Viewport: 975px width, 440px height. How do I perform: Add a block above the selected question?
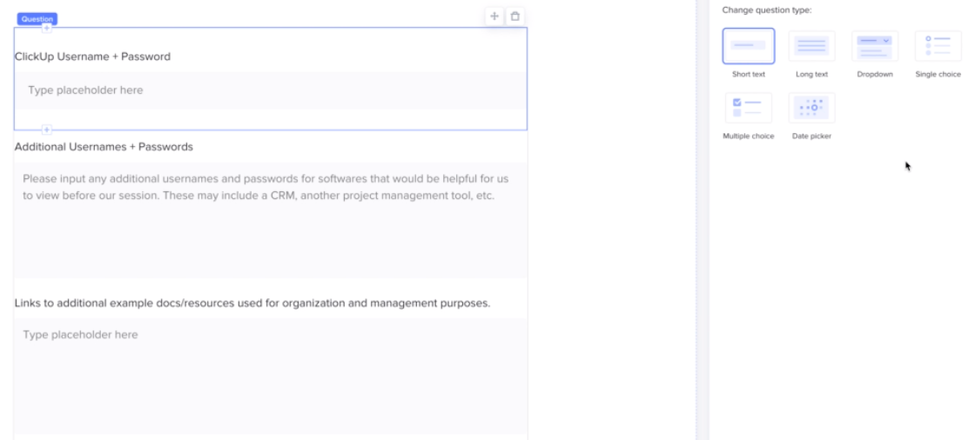(47, 29)
